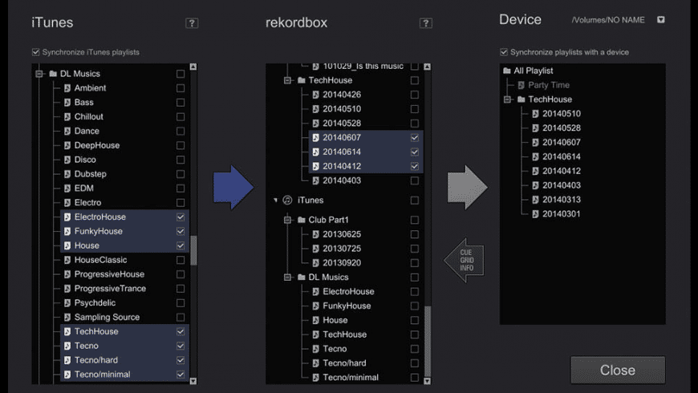698x393 pixels.
Task: Click the Dubstep playlist icon
Action: point(67,174)
